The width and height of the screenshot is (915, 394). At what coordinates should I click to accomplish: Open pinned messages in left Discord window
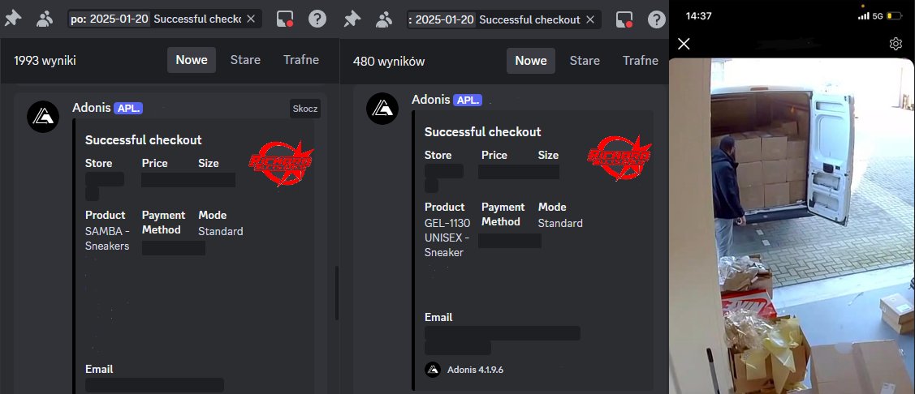[x=12, y=19]
